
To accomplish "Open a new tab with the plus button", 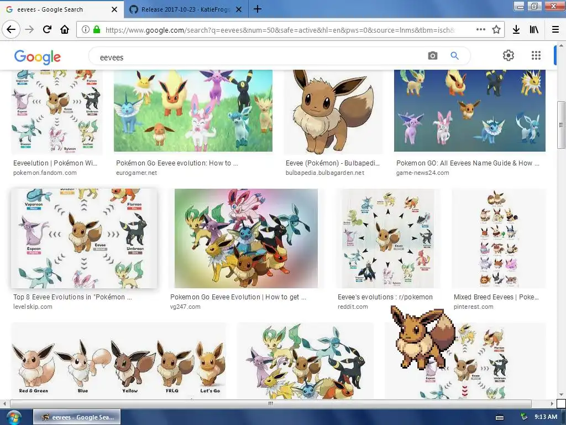I will [258, 9].
